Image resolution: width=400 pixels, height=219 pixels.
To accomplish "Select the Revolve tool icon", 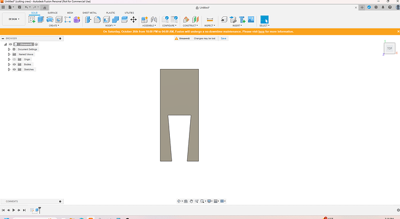I will point(50,19).
